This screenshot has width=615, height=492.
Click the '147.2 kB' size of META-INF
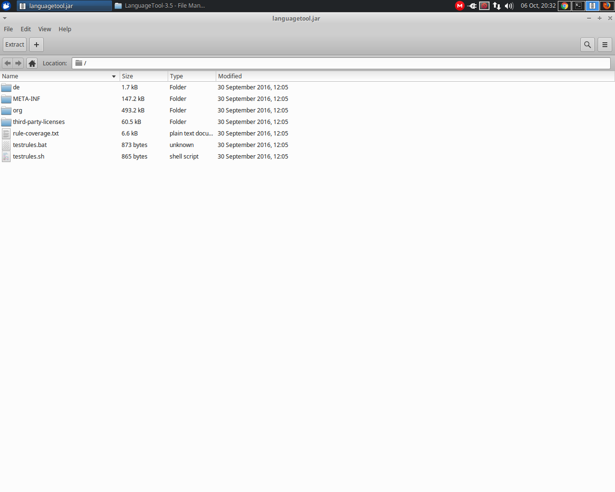[133, 99]
